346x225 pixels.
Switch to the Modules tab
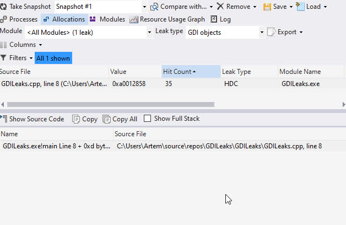(107, 19)
